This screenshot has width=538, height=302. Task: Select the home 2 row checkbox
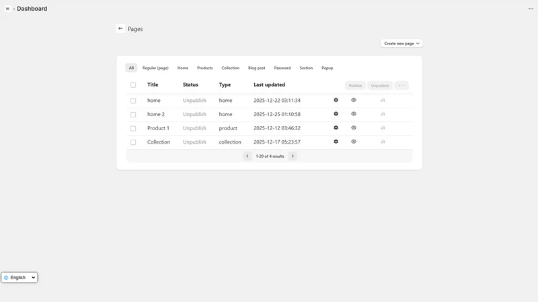coord(133,115)
